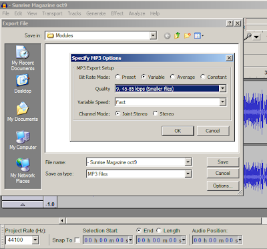Collapse the track with up-arrow button

click(x=23, y=204)
